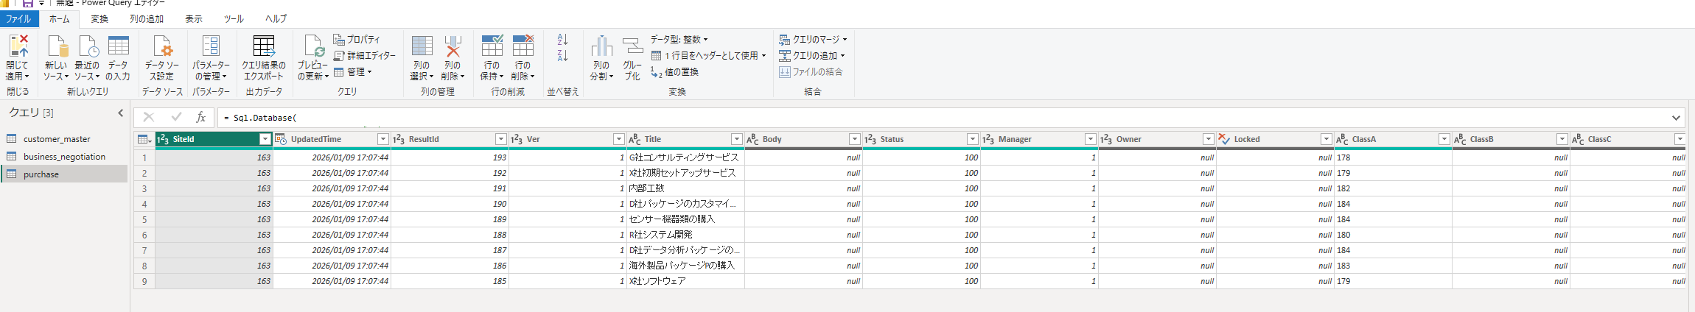
Task: Expand the formula bar with the chevron
Action: pos(1676,118)
